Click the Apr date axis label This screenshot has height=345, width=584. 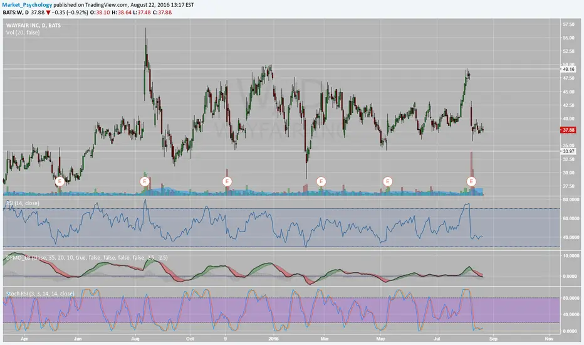click(24, 339)
